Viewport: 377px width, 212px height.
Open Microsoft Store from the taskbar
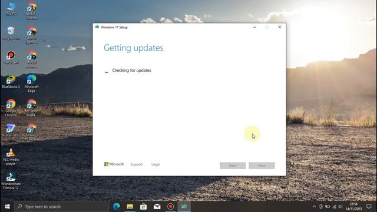pos(144,207)
